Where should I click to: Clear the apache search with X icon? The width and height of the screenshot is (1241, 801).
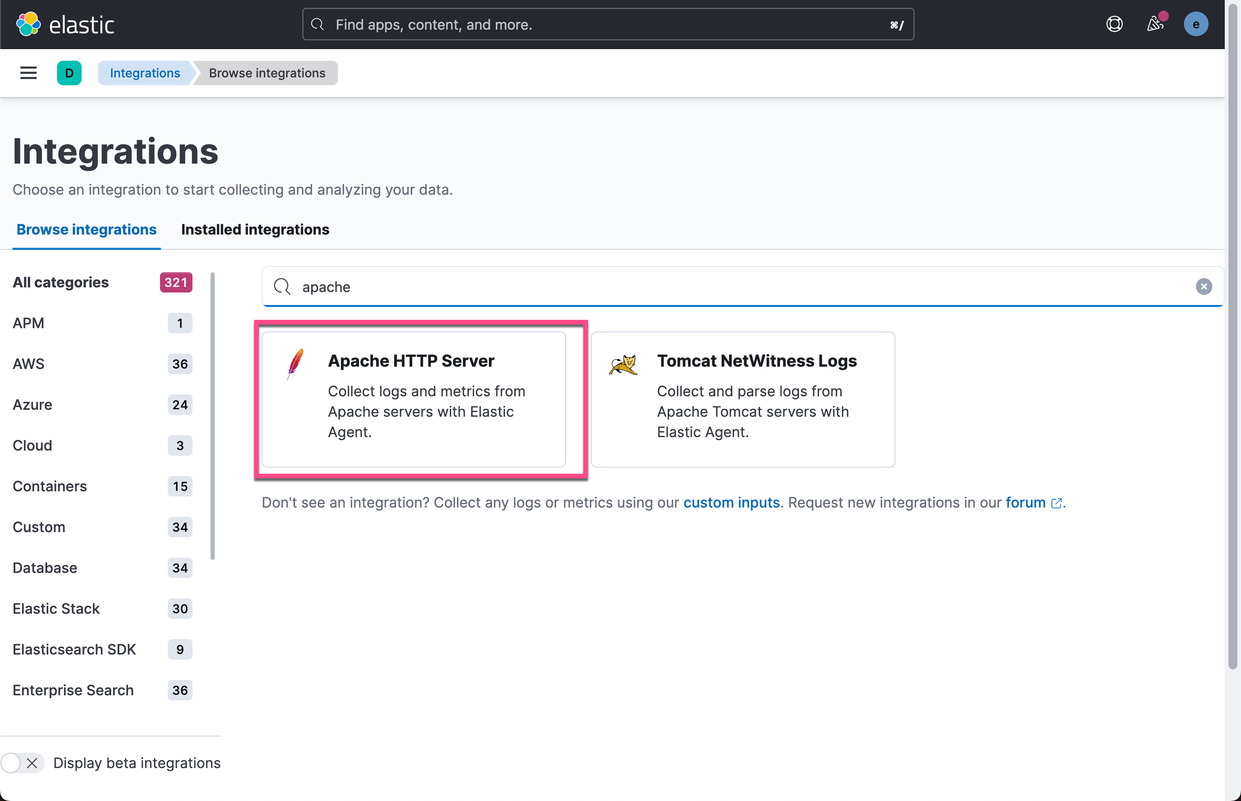pos(1203,286)
